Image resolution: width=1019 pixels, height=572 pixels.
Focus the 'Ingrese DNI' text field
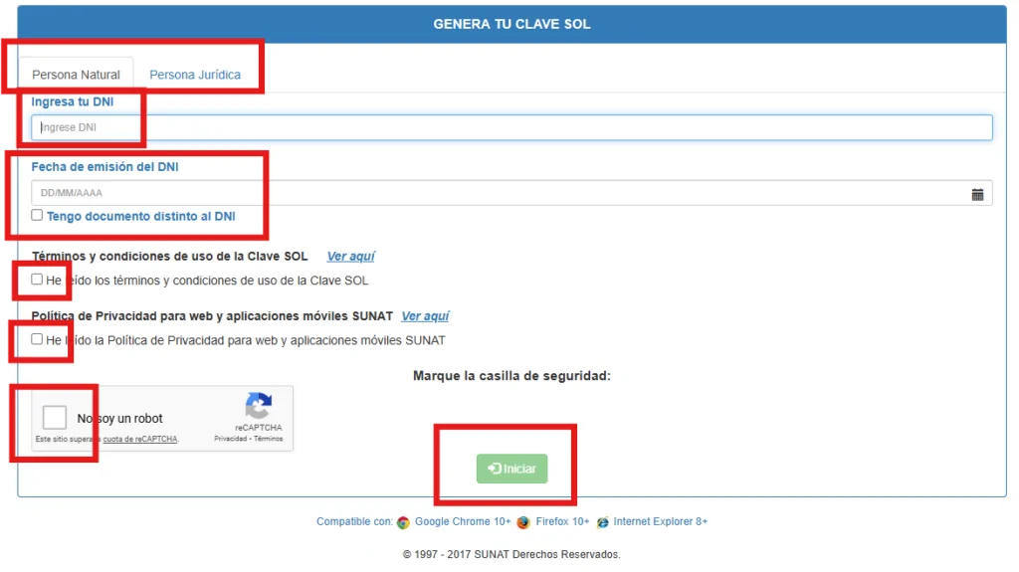[x=511, y=127]
